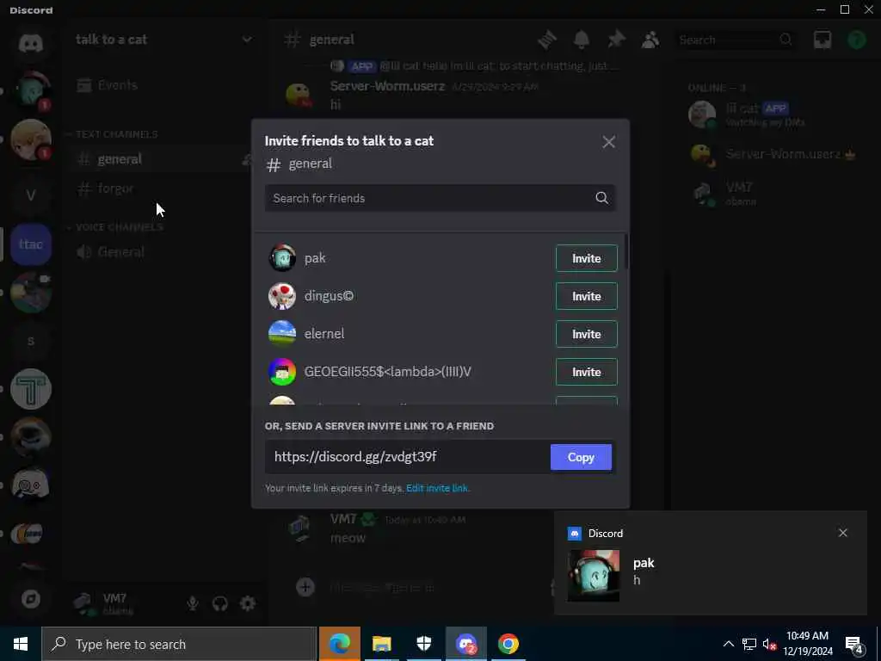
Task: Open the S server icon
Action: coord(31,341)
